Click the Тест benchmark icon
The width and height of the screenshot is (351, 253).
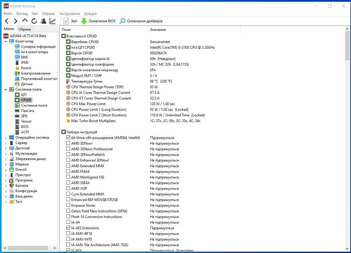pos(11,202)
